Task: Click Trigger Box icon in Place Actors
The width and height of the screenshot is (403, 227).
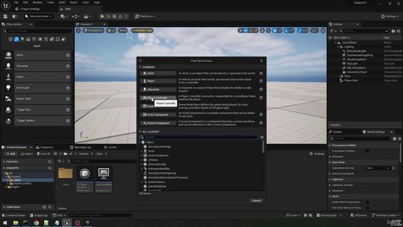Action: coord(8,110)
